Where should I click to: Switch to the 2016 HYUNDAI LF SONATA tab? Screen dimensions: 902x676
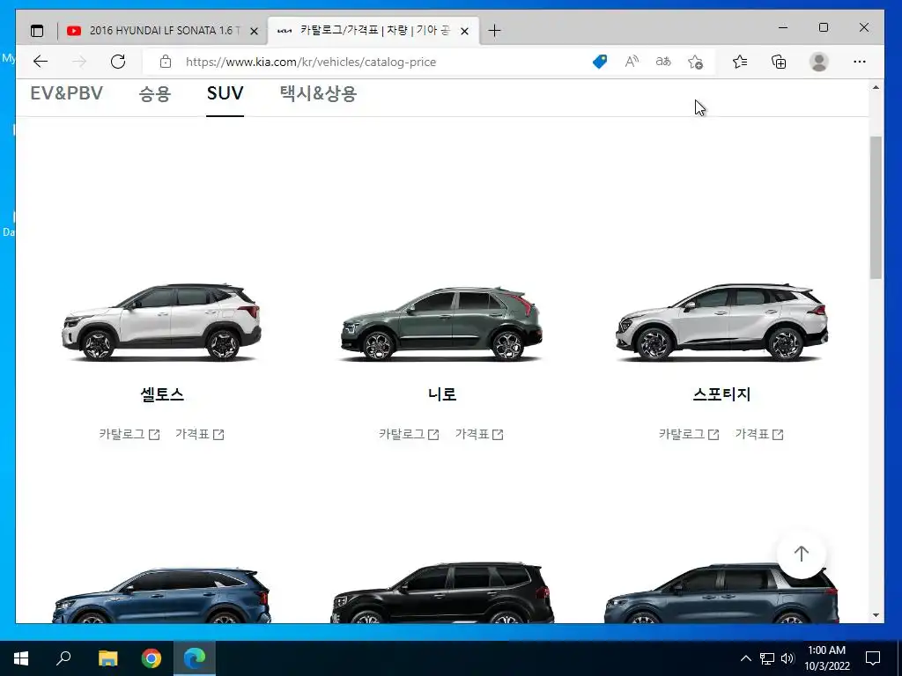162,31
